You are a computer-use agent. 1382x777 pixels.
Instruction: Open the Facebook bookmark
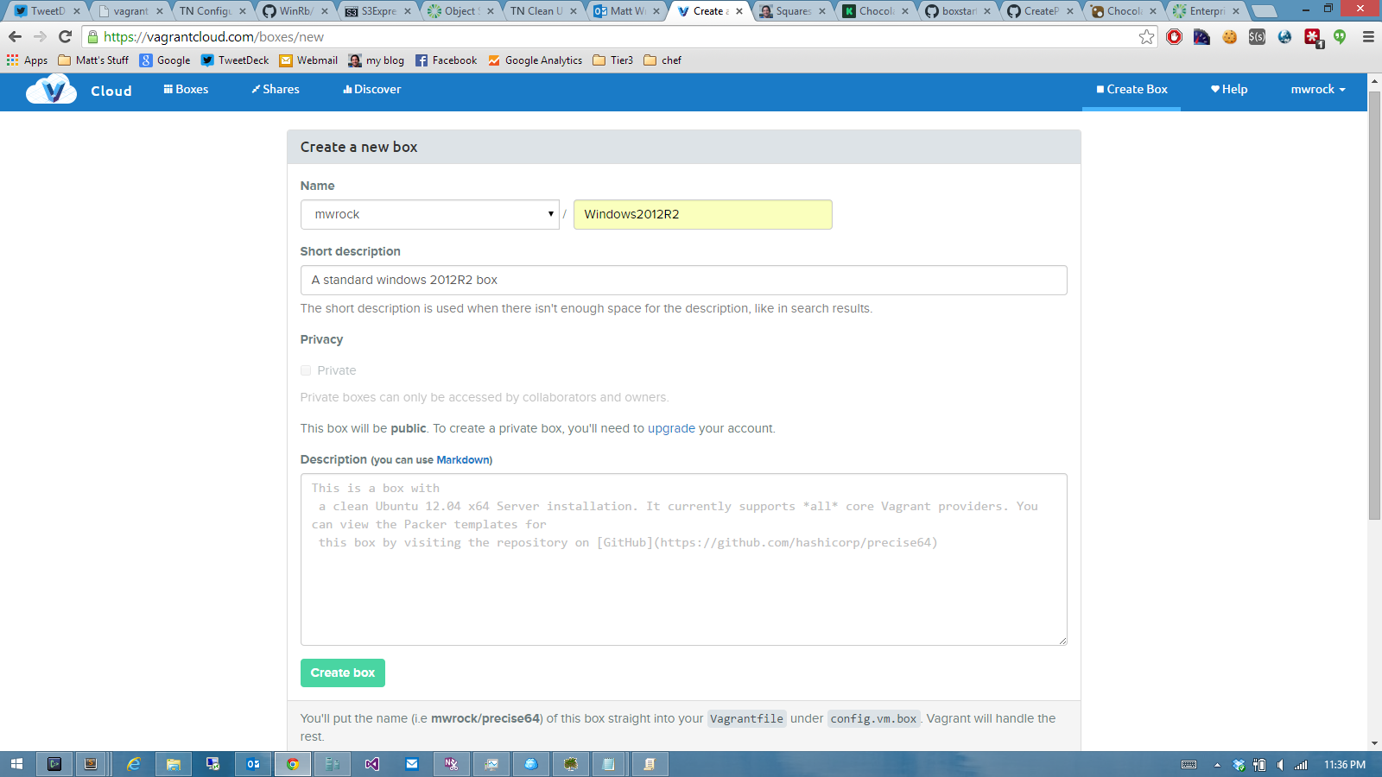(x=446, y=60)
